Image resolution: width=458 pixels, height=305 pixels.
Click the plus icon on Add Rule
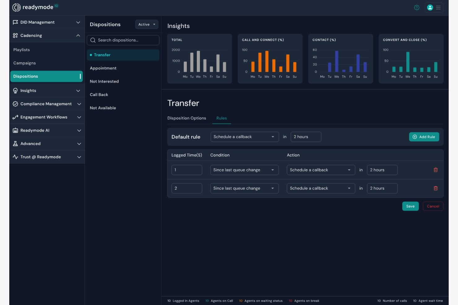[415, 137]
